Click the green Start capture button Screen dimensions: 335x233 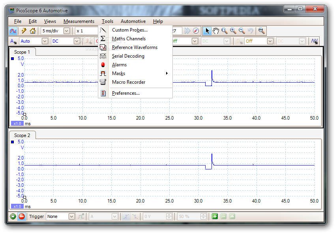pos(13,216)
